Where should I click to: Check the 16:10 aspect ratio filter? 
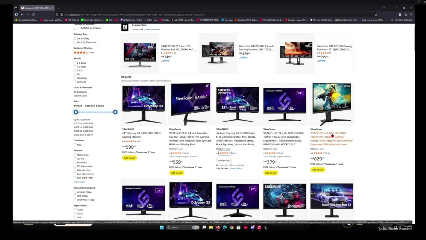(x=75, y=214)
